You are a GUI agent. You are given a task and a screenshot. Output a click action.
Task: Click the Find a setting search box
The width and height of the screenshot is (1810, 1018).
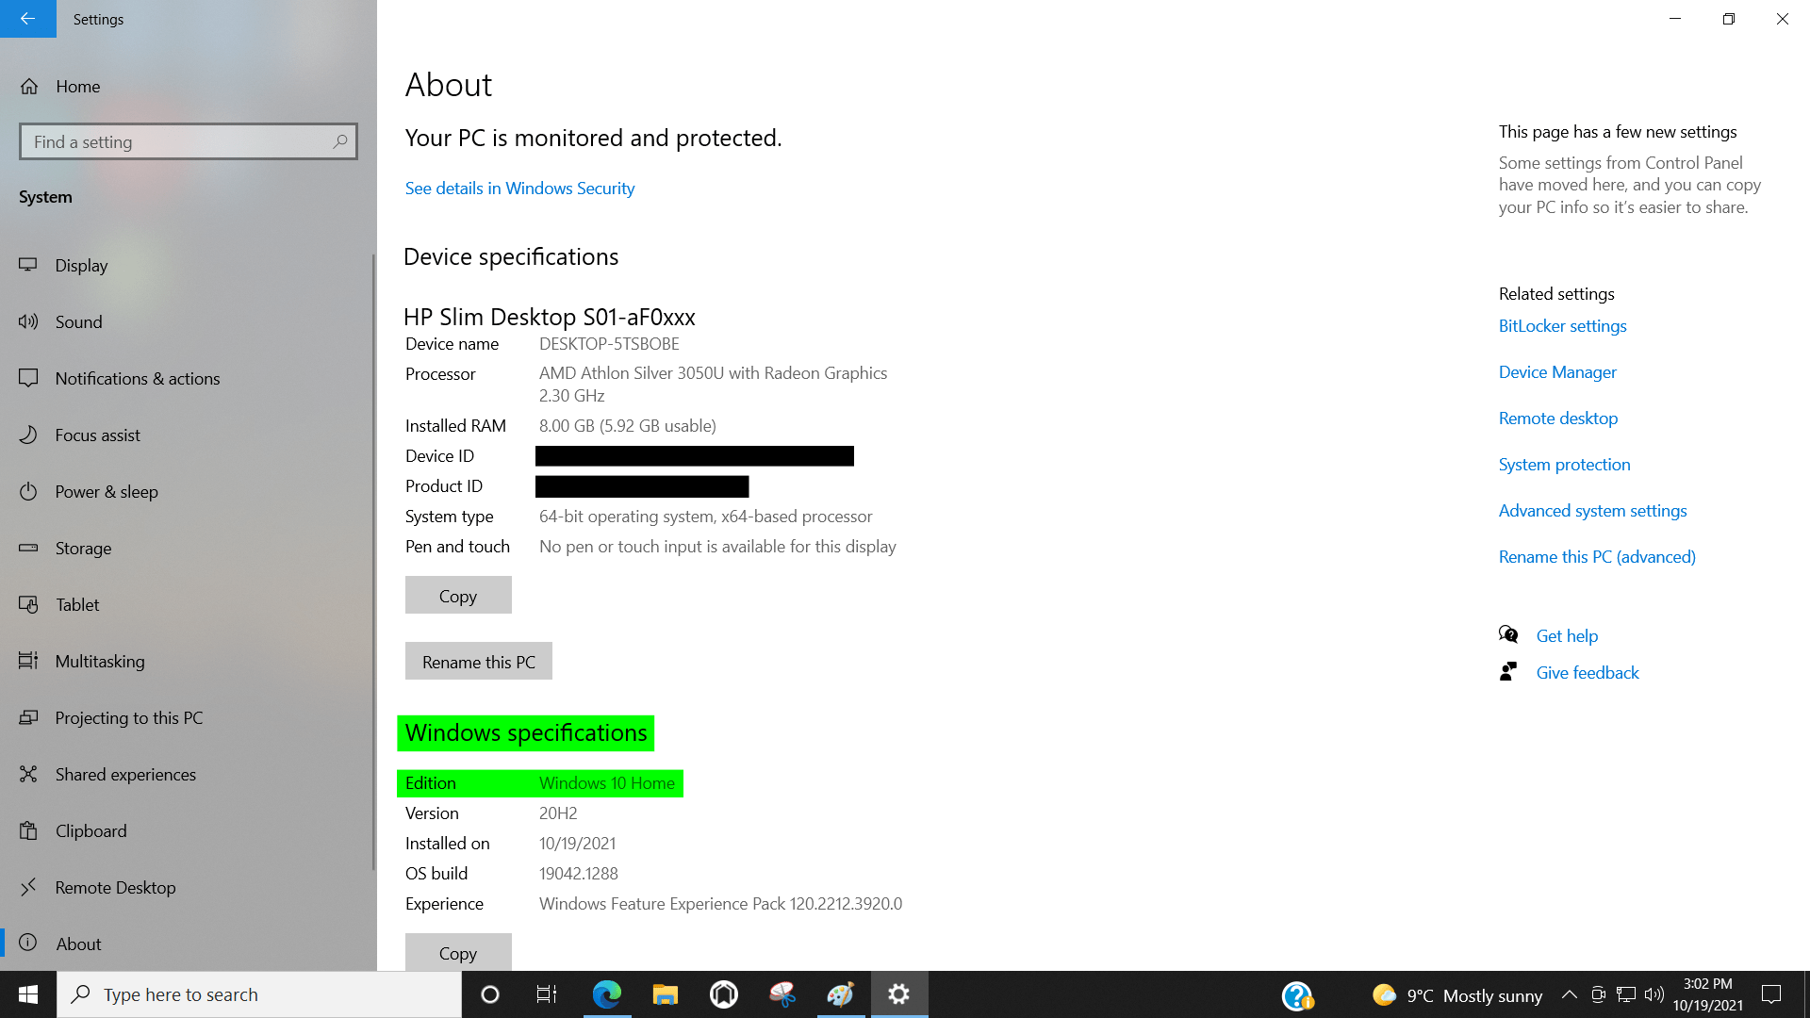coord(189,141)
